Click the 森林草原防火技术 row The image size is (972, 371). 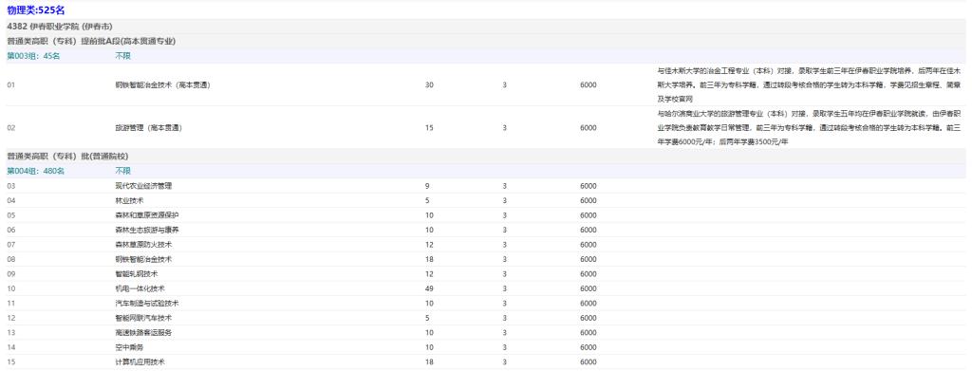coord(486,244)
